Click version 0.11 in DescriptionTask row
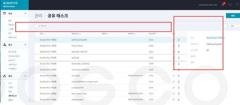The image size is (240, 105). (151, 94)
